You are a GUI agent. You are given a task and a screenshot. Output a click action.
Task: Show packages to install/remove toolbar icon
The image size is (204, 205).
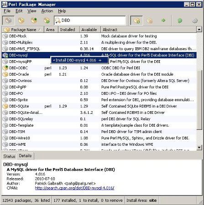(47, 20)
